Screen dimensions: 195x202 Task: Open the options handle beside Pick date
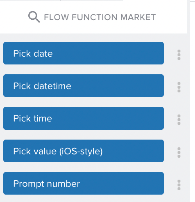179,55
